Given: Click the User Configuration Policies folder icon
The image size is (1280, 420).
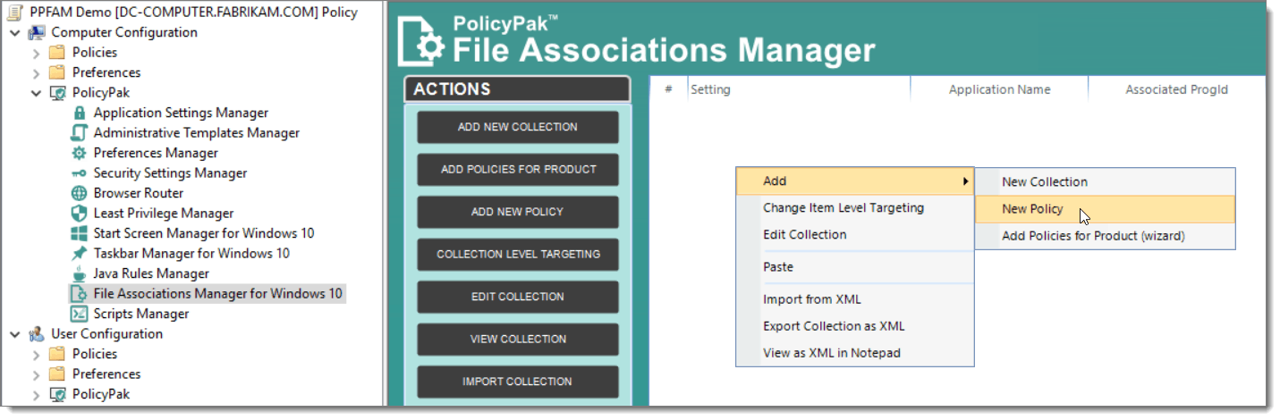Looking at the screenshot, I should pos(57,354).
